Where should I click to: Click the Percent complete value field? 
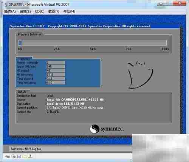tap(56, 63)
